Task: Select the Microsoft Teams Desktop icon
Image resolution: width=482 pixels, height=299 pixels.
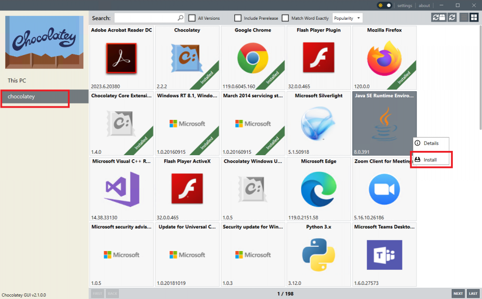Action: 384,255
